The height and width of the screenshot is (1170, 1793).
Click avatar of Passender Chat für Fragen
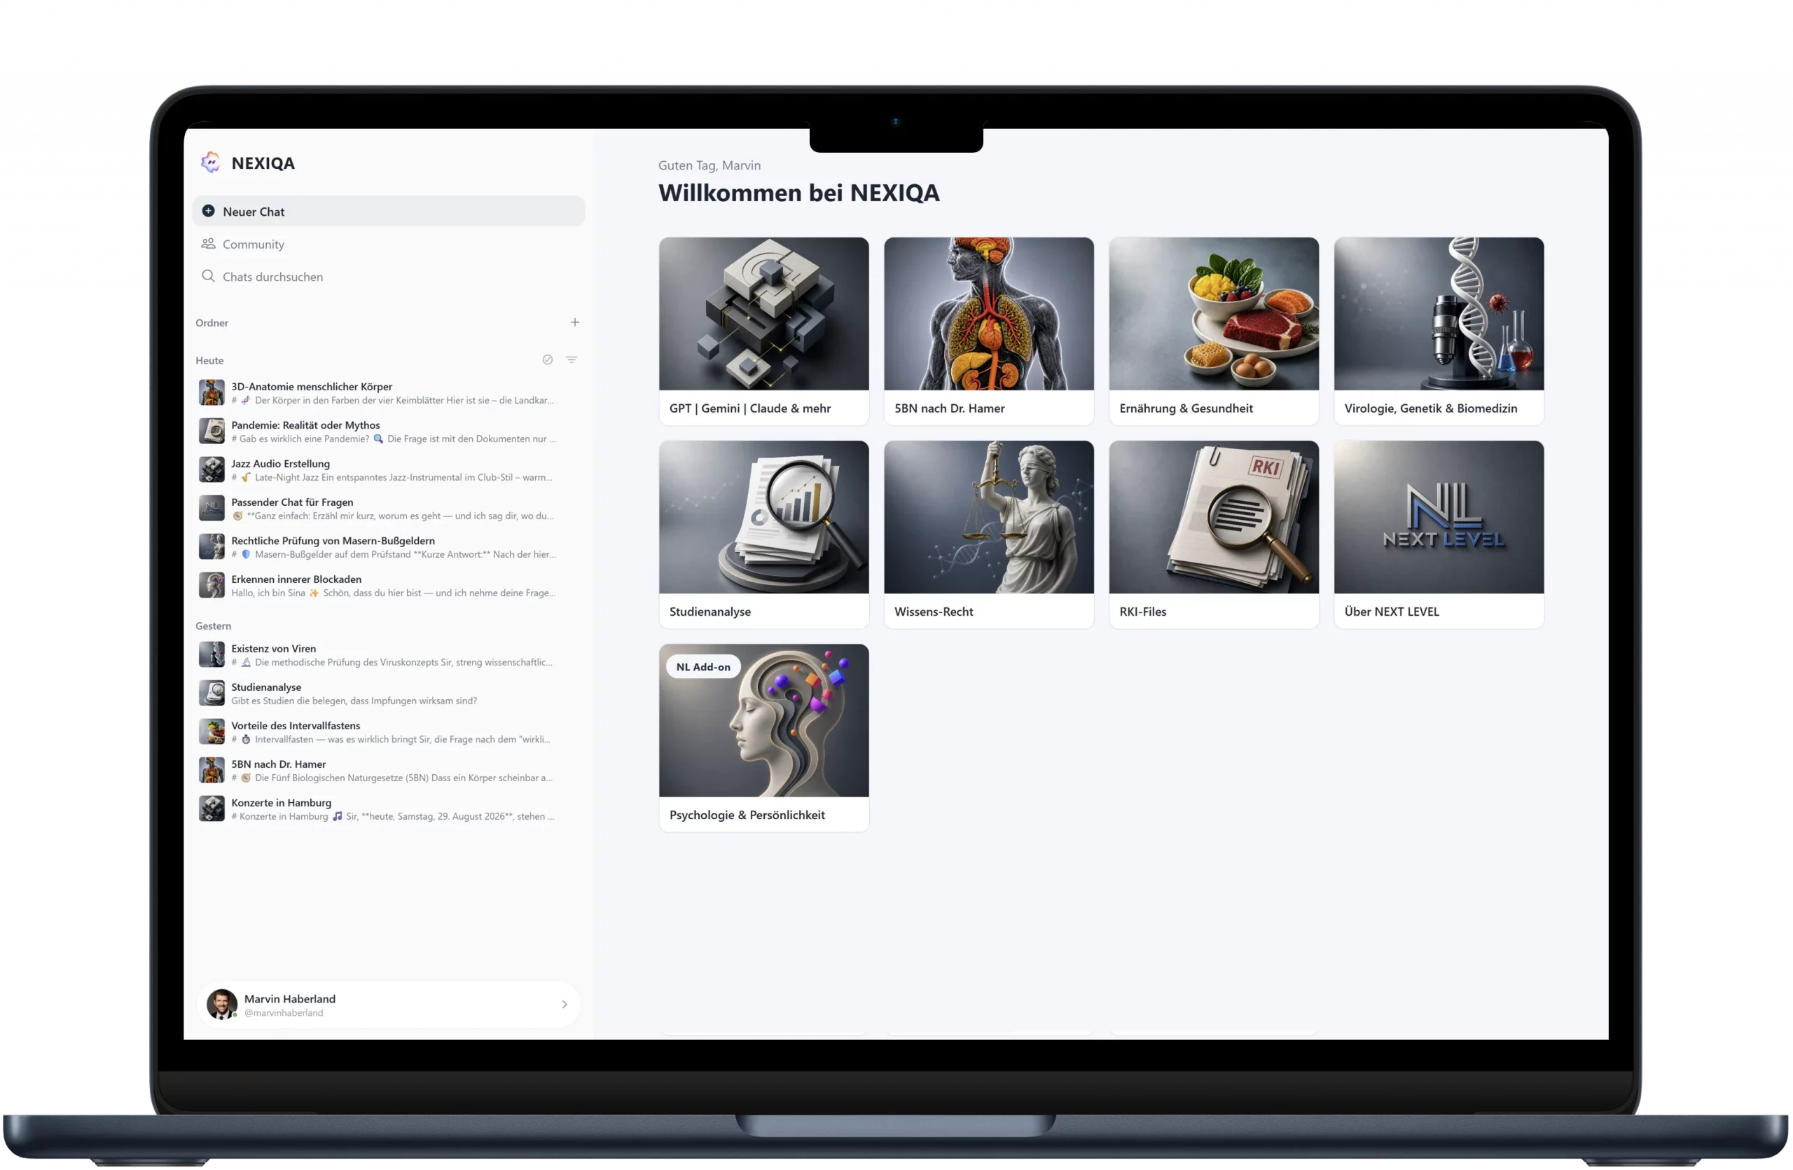point(212,508)
